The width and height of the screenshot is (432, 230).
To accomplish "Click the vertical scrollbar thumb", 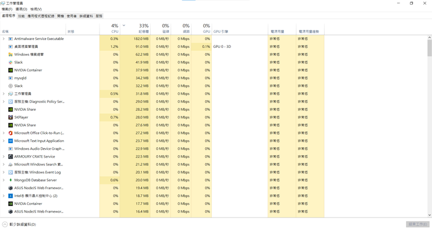I will point(430,47).
